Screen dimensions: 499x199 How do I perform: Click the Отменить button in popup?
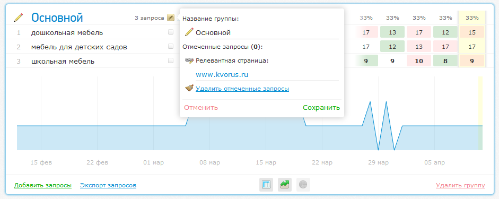(201, 108)
